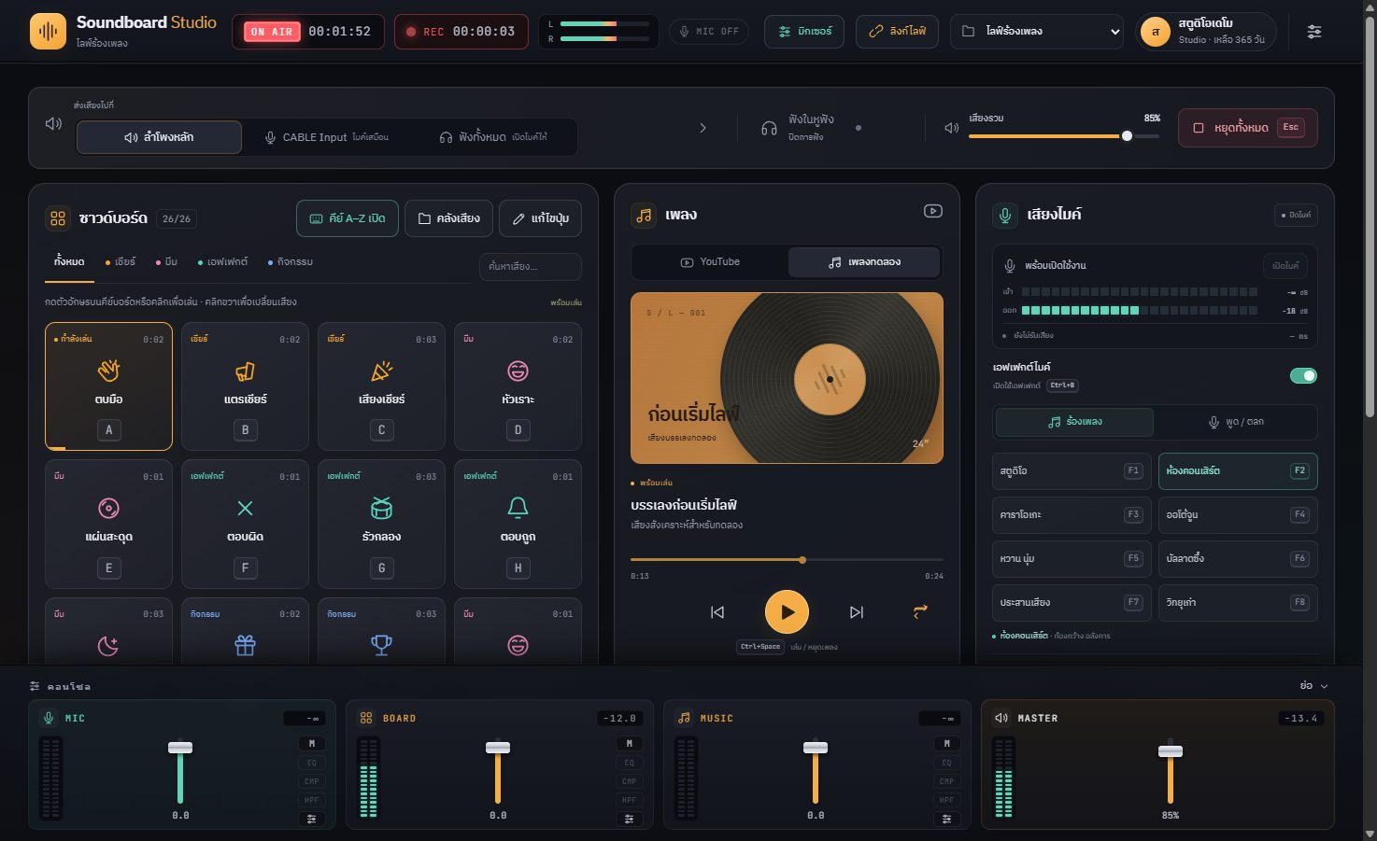Toggle the เอฟเฟกต์ไมค์ effects switch
The width and height of the screenshot is (1377, 841).
pyautogui.click(x=1303, y=375)
